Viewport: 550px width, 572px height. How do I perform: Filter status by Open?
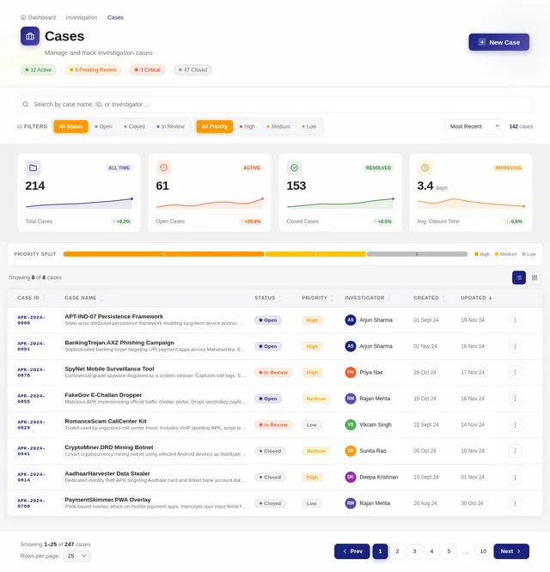click(x=103, y=126)
